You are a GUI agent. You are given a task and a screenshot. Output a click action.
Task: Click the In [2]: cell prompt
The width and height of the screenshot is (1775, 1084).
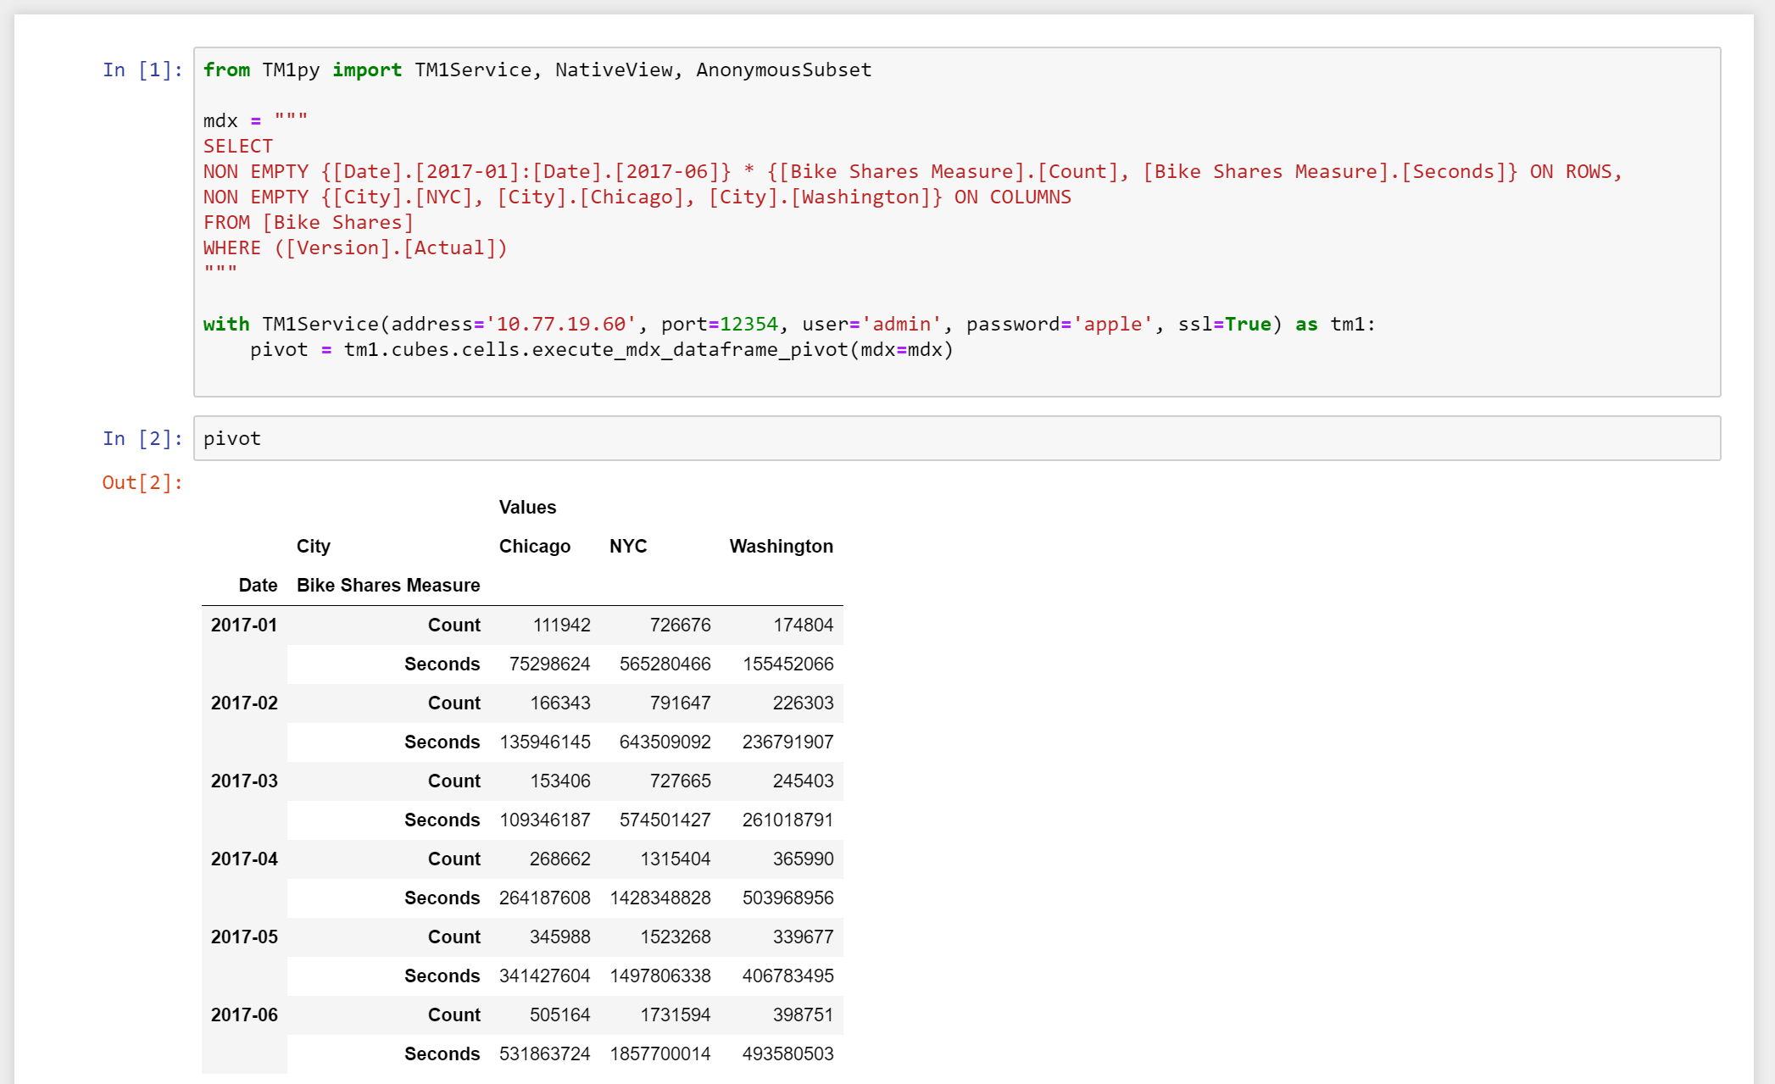point(142,438)
